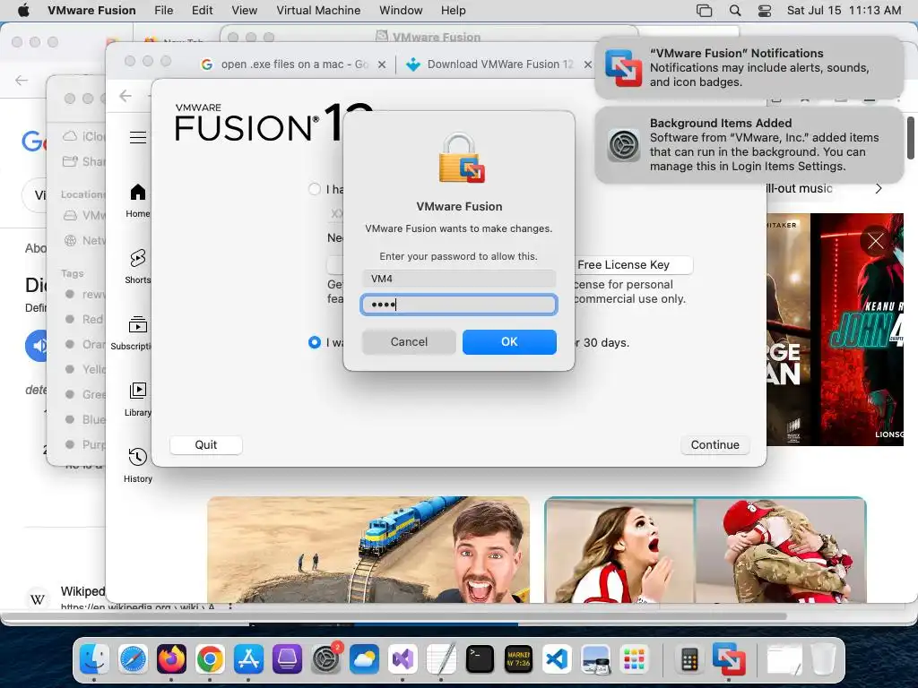The height and width of the screenshot is (688, 918).
Task: Open Visual Studio from the Dock
Action: click(403, 659)
